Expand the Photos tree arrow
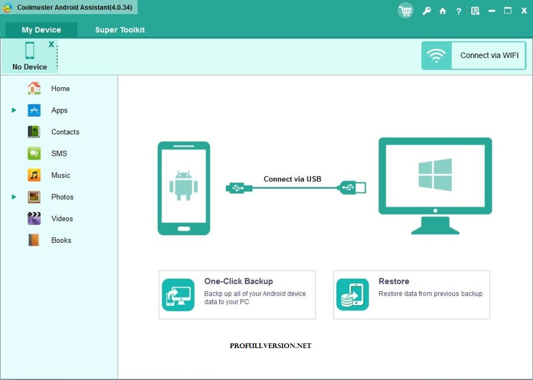 [x=13, y=197]
